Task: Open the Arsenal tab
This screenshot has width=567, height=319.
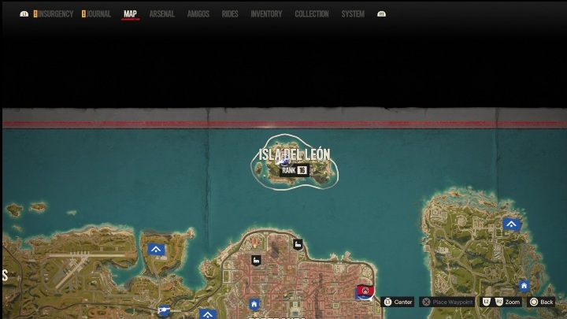Action: coord(161,14)
